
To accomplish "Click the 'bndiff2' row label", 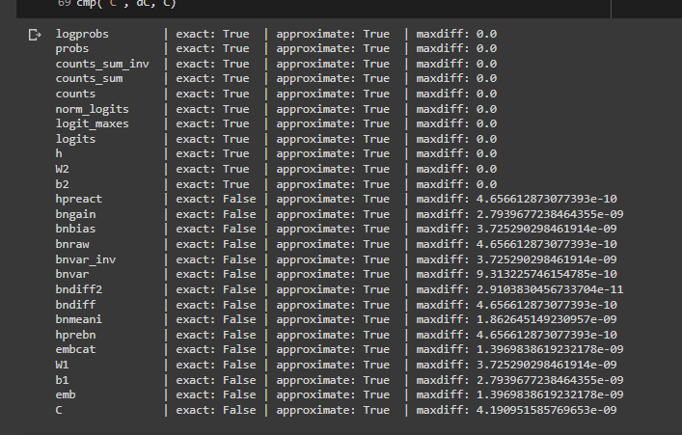I will tap(79, 289).
